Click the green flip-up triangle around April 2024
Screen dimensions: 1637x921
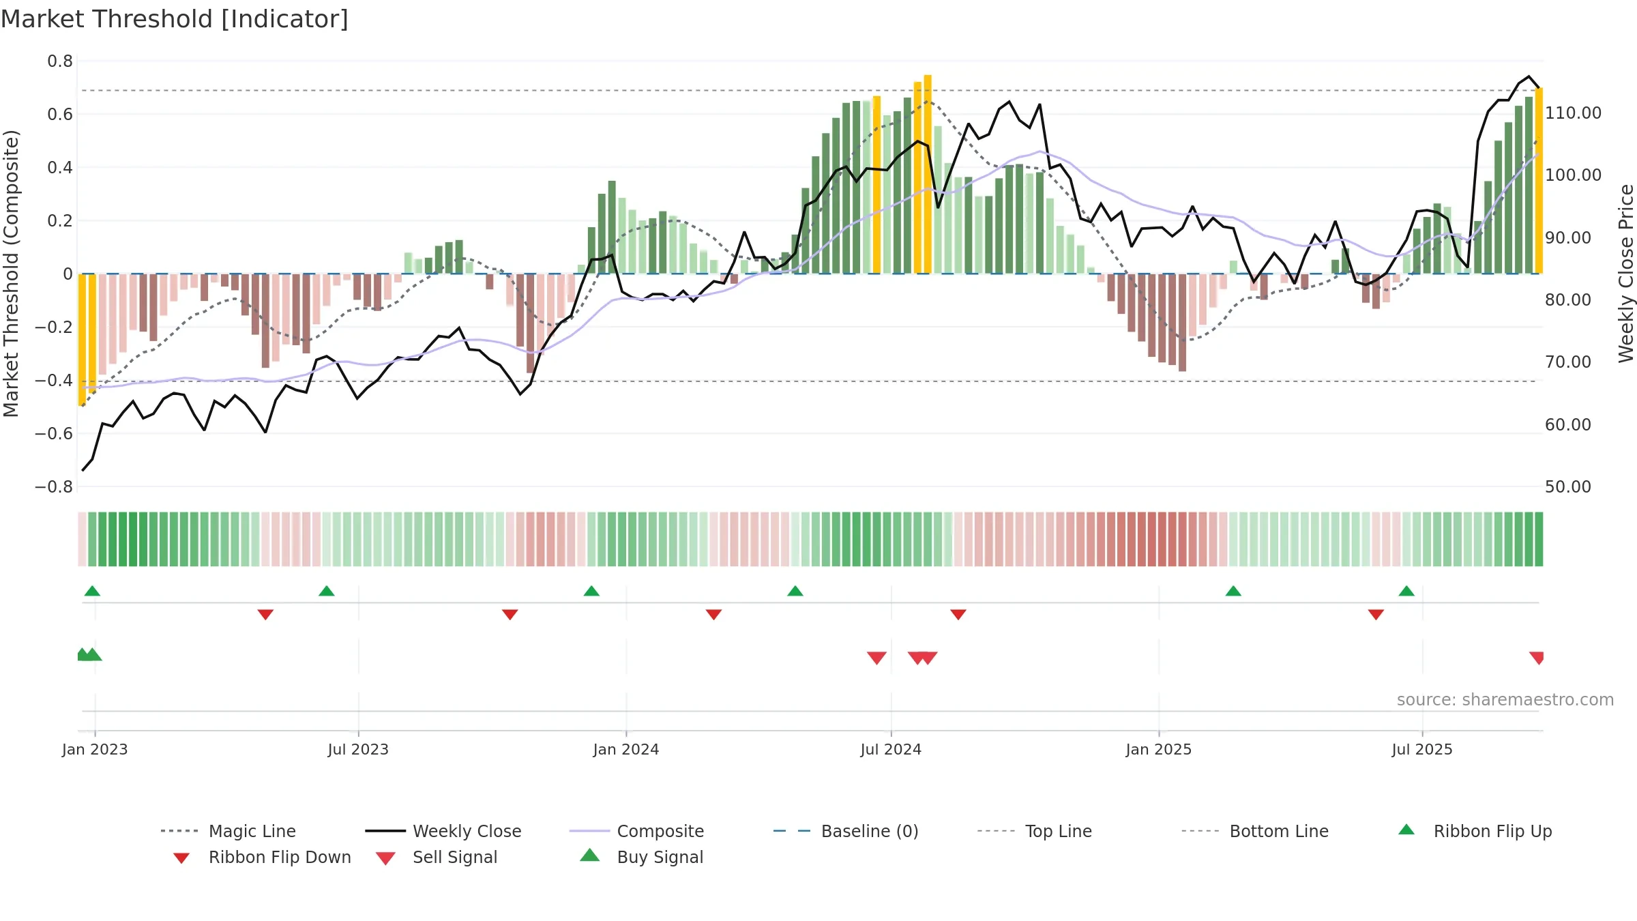click(x=795, y=591)
